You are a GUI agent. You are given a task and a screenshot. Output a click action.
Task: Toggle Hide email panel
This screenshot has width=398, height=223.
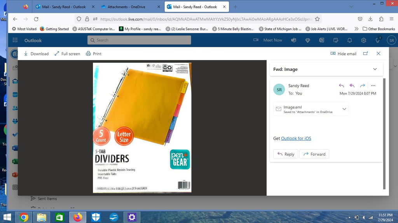(344, 53)
